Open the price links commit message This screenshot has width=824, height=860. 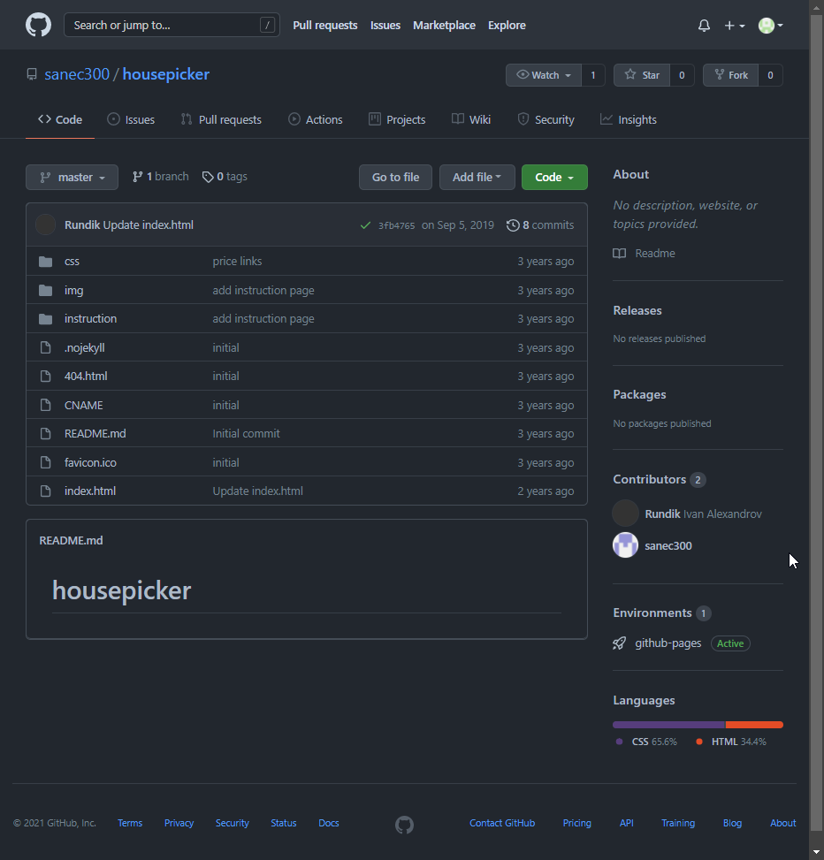tap(237, 261)
